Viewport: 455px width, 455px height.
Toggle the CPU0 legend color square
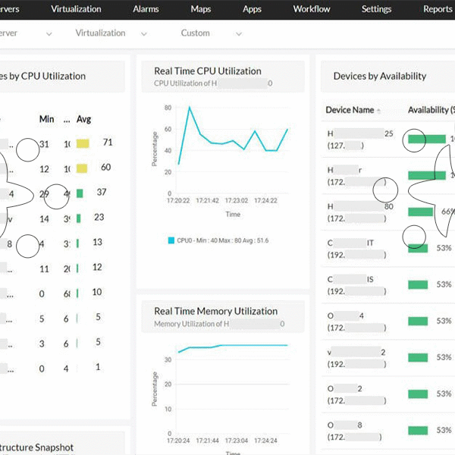pyautogui.click(x=171, y=240)
